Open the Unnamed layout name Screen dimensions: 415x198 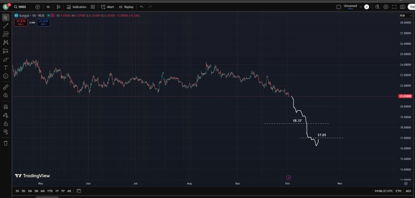(x=350, y=7)
